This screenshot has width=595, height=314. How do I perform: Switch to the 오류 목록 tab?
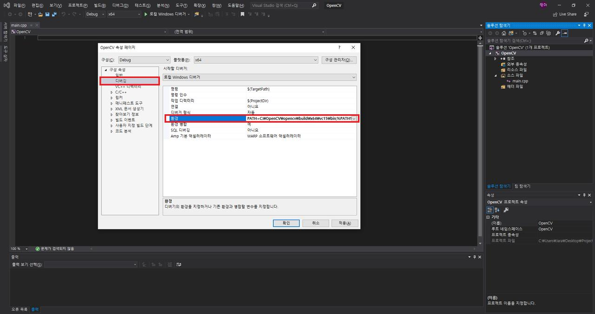click(20, 309)
